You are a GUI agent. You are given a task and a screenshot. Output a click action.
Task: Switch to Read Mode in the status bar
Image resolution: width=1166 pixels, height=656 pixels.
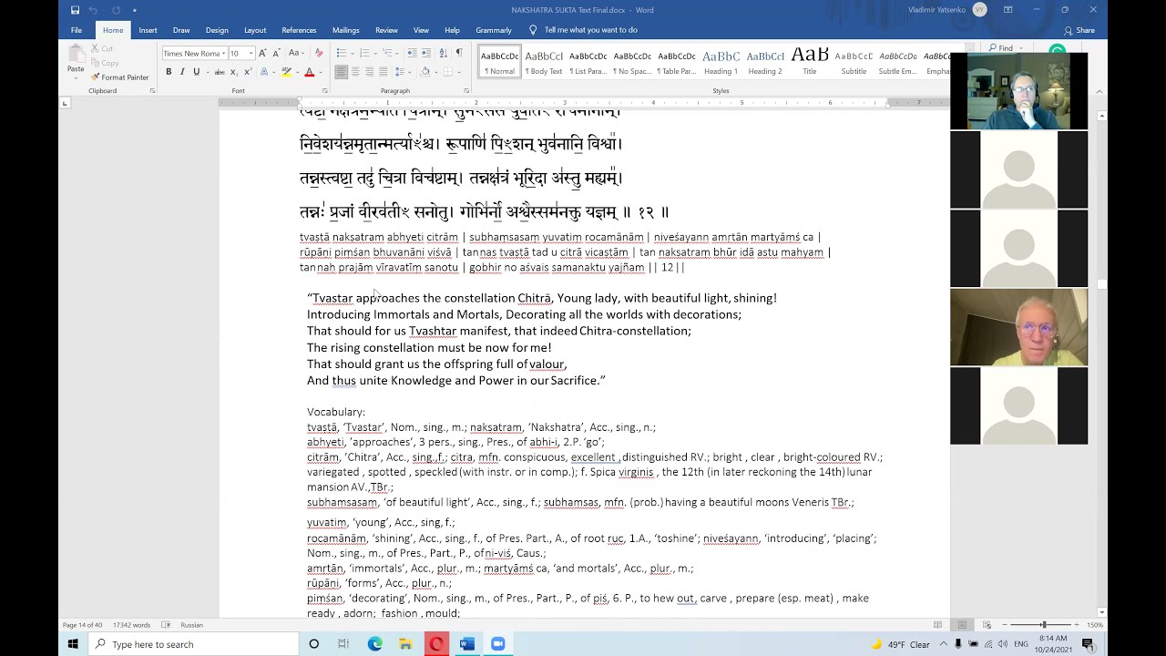coord(937,625)
